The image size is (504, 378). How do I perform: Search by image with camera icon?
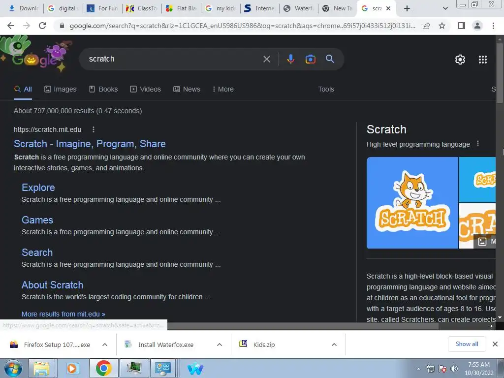point(310,59)
